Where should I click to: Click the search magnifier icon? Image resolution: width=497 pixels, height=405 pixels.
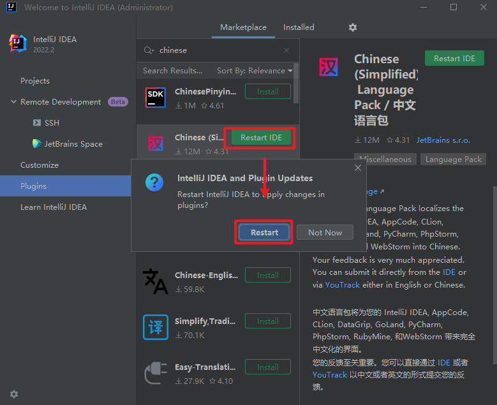(x=149, y=50)
